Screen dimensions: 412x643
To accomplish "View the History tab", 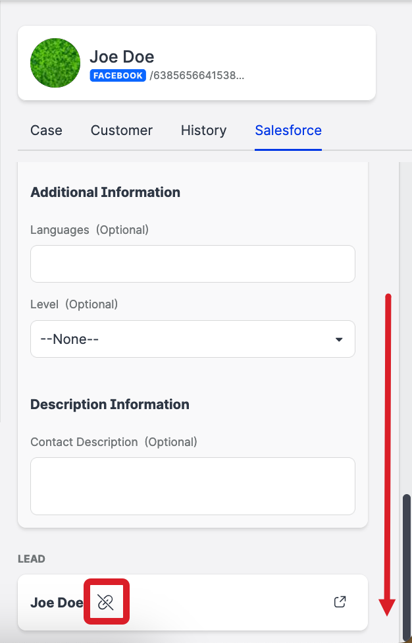I will coord(203,130).
